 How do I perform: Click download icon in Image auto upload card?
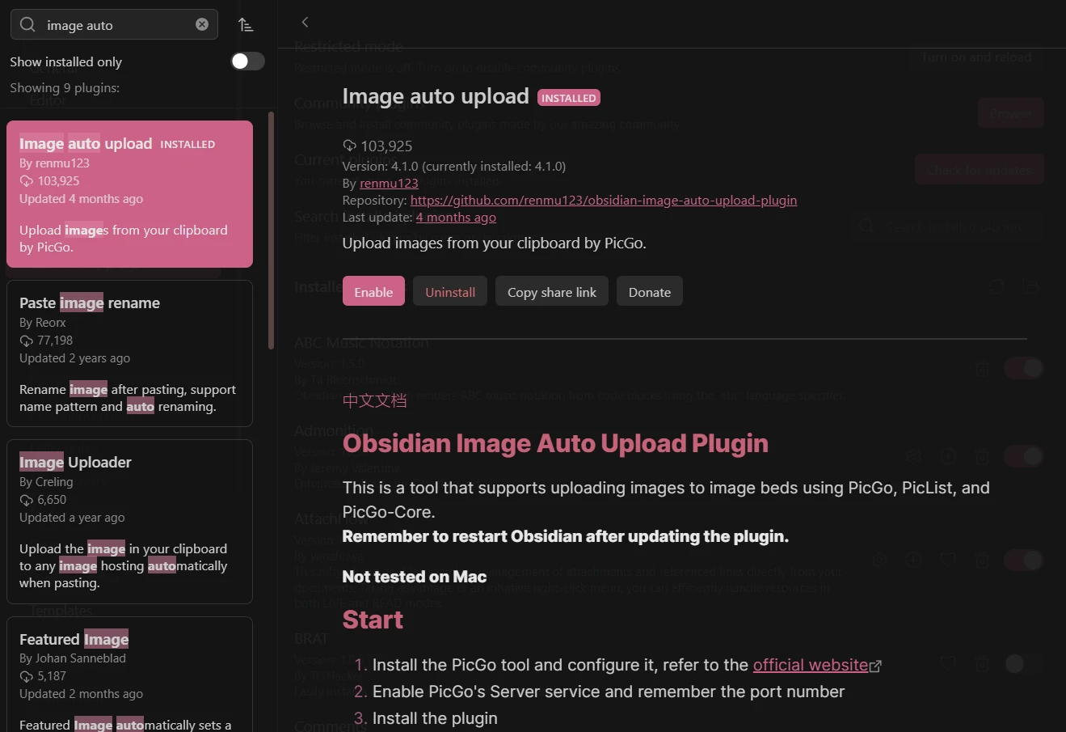[27, 181]
